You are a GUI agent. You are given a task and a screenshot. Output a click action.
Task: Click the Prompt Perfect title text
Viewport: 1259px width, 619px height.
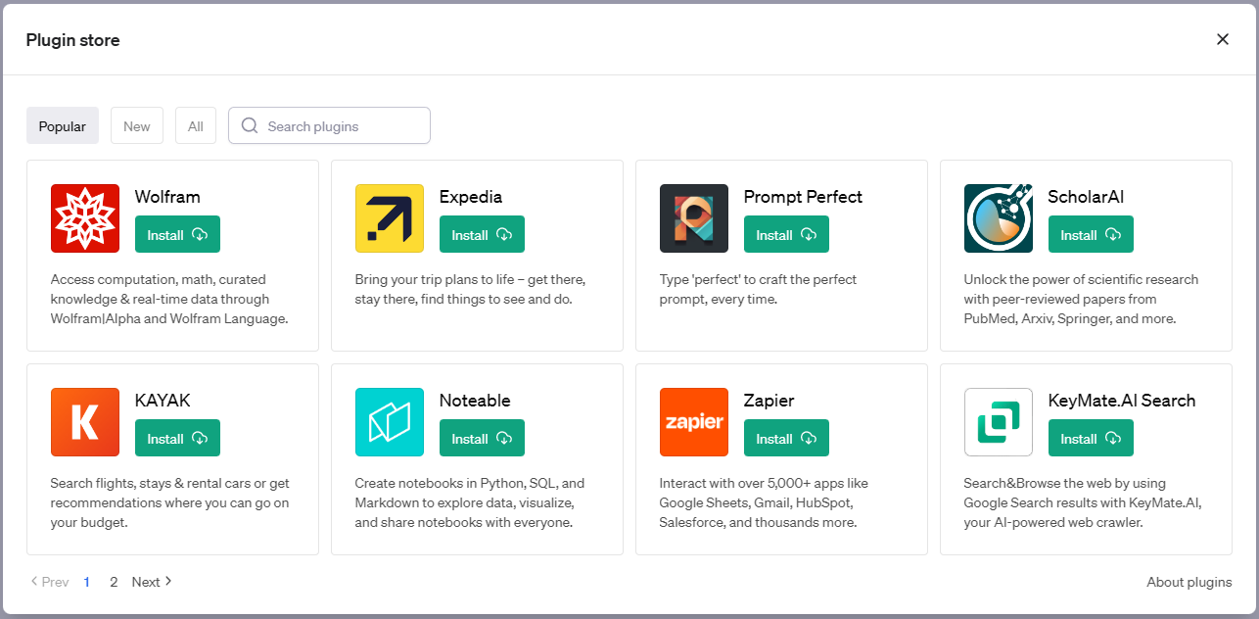tap(803, 197)
